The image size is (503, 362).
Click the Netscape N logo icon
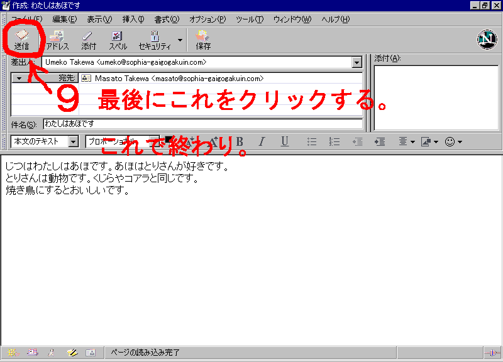(487, 40)
